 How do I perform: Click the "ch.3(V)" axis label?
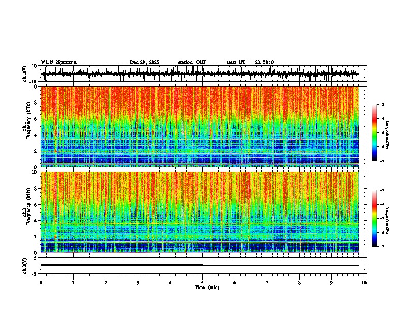[25, 266]
